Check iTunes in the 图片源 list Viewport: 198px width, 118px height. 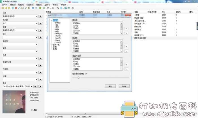tap(74, 31)
